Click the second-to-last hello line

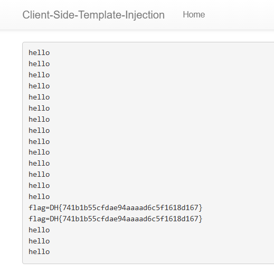[x=39, y=241]
